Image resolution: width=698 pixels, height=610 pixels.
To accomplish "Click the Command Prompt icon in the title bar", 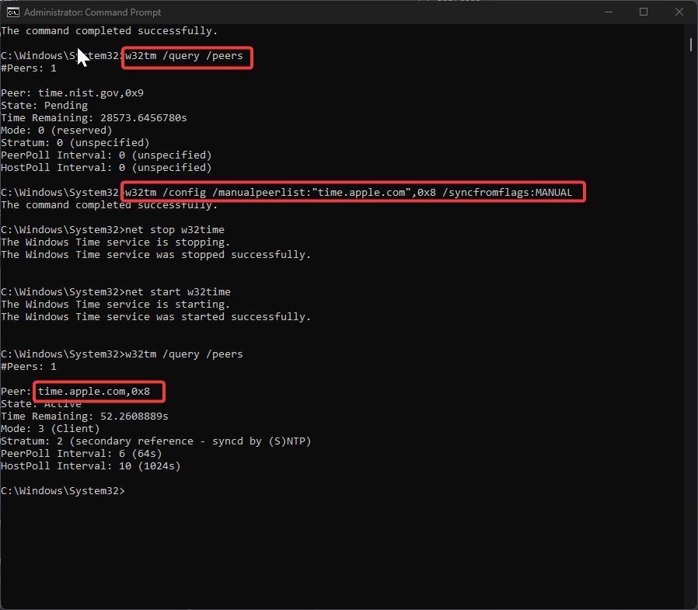I will pyautogui.click(x=12, y=12).
